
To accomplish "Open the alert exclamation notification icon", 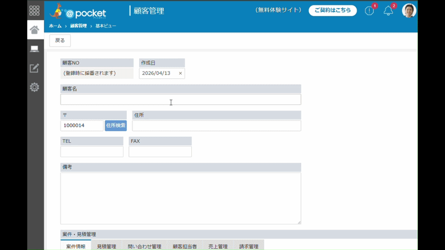I will click(369, 11).
